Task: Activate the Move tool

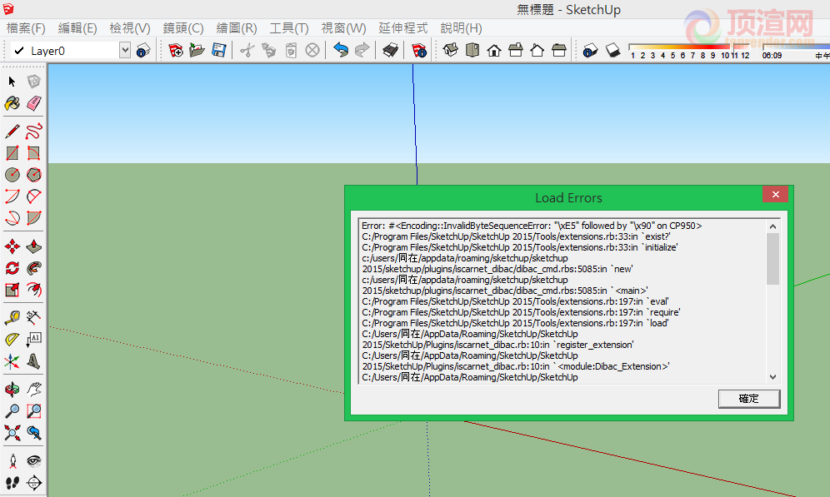Action: tap(12, 246)
